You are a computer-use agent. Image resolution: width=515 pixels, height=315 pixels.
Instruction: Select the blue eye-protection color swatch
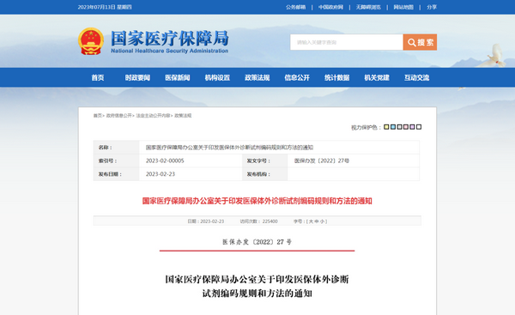pos(393,127)
